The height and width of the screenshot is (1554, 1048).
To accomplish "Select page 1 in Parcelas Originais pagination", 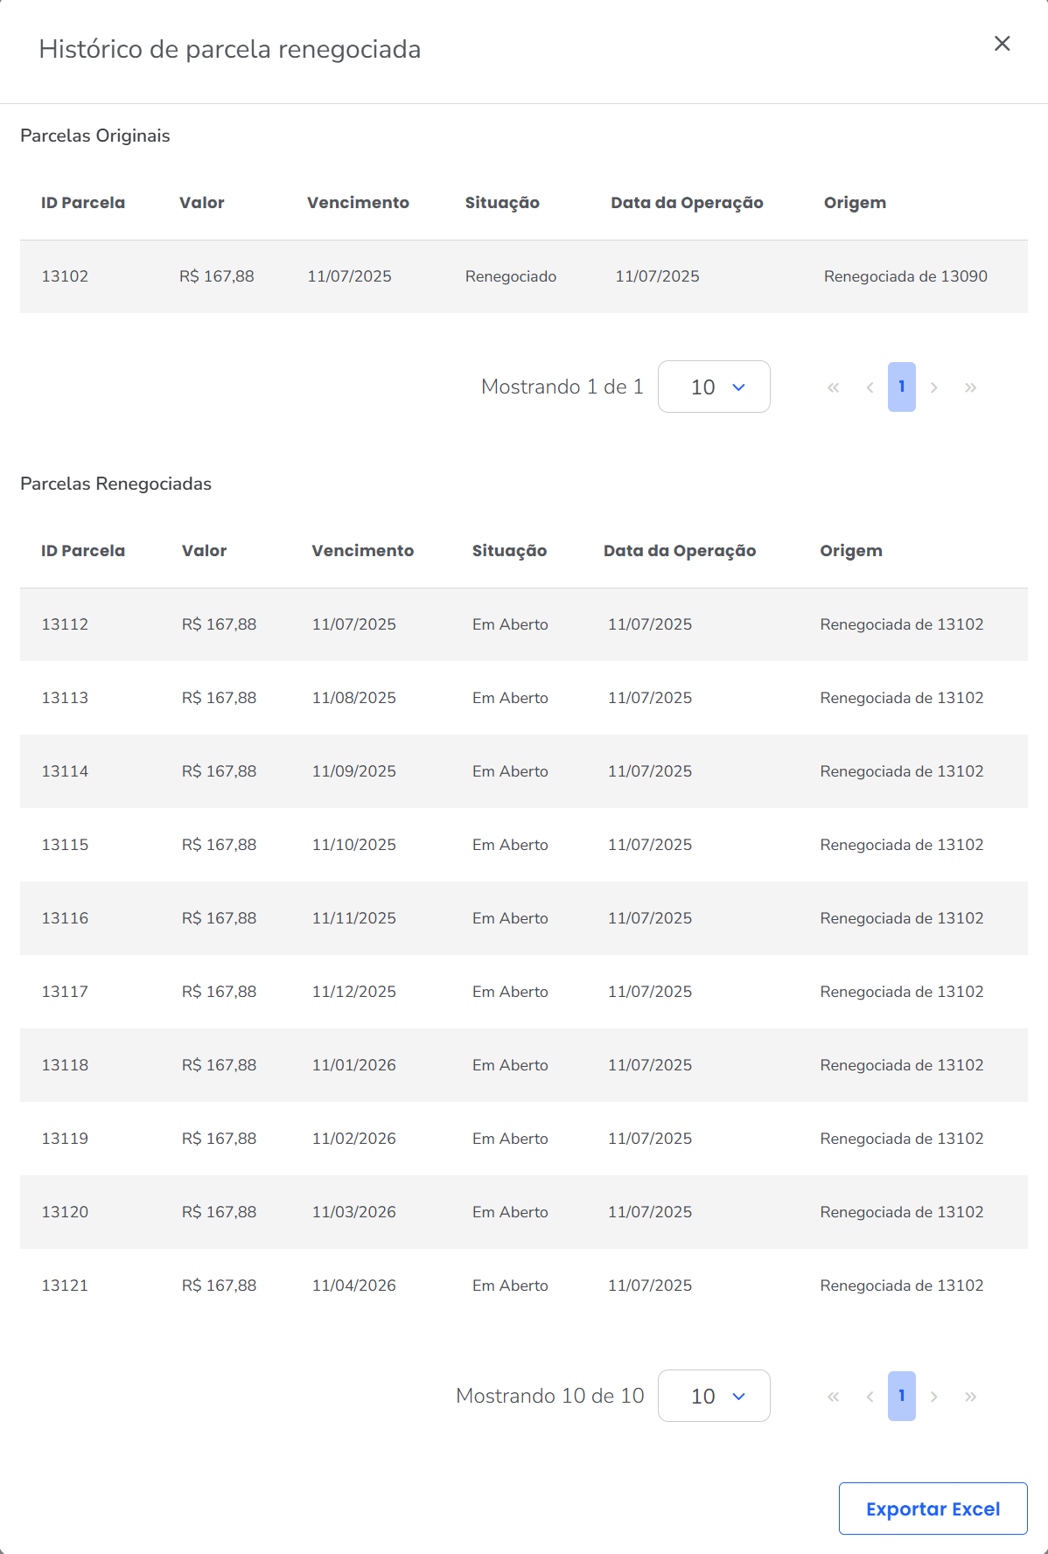I will 901,387.
